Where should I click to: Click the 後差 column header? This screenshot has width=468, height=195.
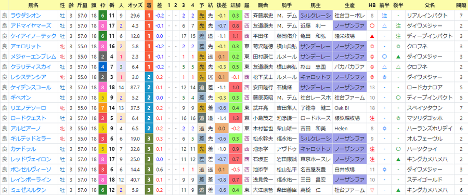pos(221,5)
